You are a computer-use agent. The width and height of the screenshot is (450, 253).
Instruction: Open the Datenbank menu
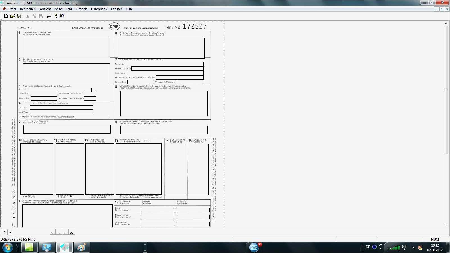coord(99,9)
